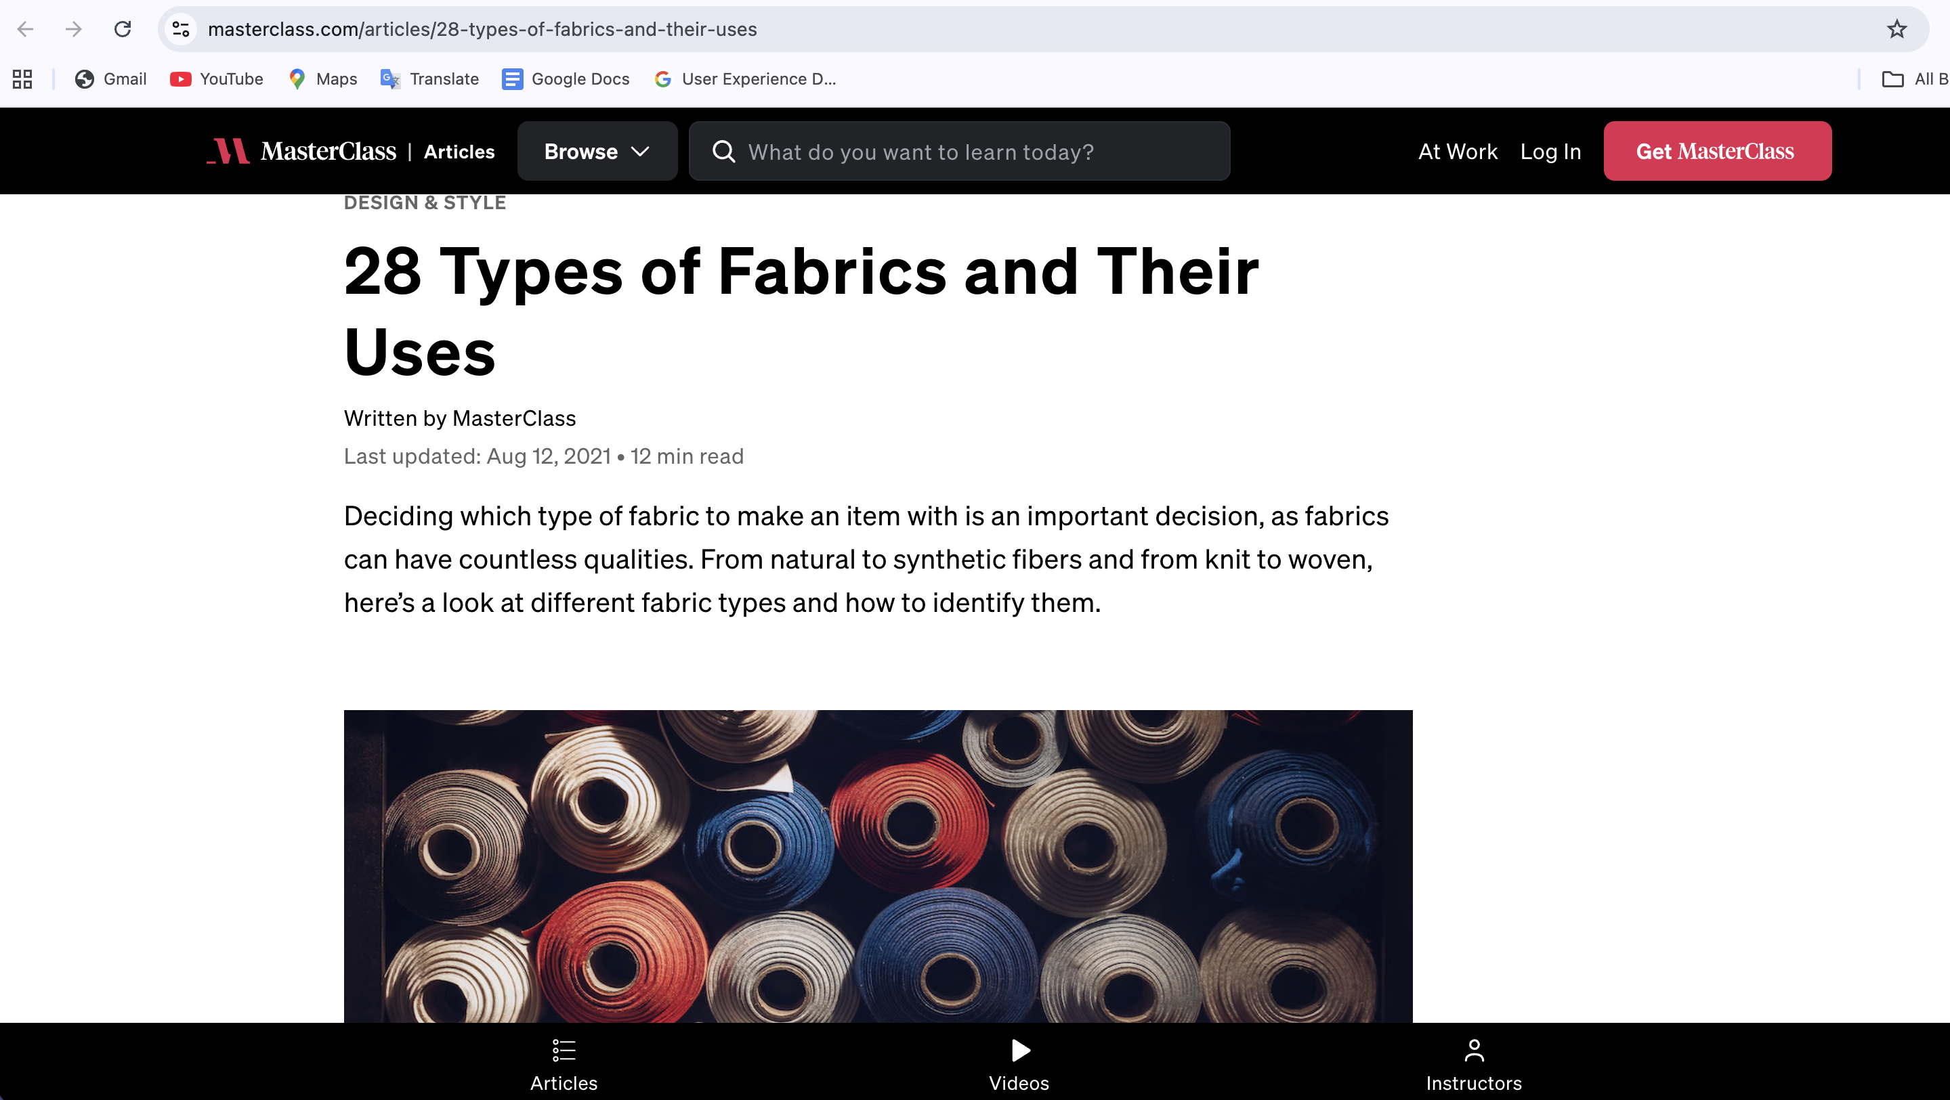Open the DESIGN & STYLE category
This screenshot has width=1950, height=1100.
pyautogui.click(x=425, y=202)
